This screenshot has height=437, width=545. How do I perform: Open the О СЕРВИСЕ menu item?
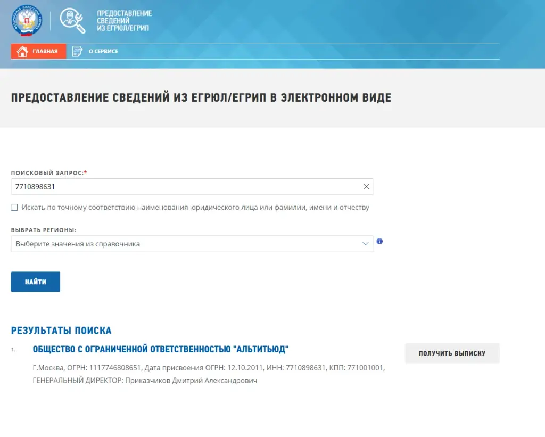pos(95,51)
